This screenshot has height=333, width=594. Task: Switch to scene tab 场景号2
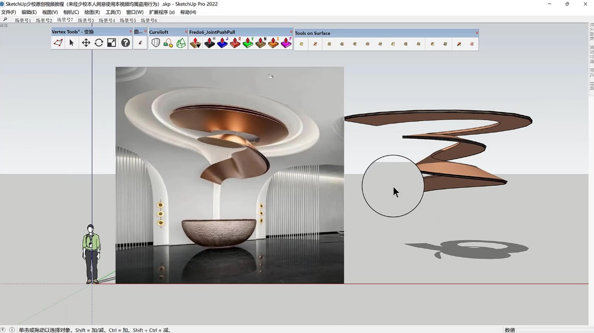[x=44, y=21]
